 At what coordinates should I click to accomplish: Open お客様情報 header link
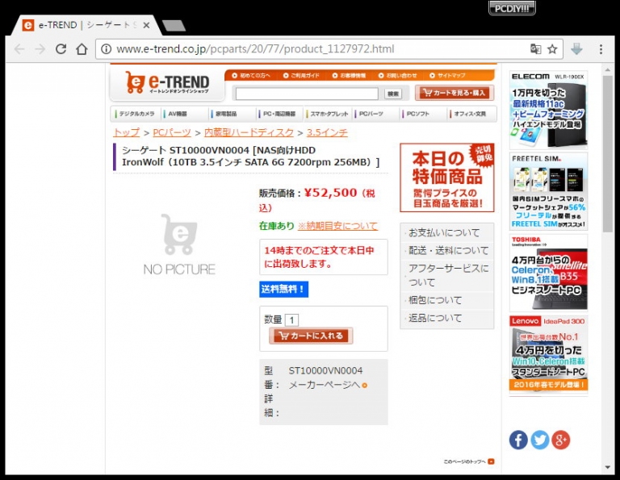349,76
